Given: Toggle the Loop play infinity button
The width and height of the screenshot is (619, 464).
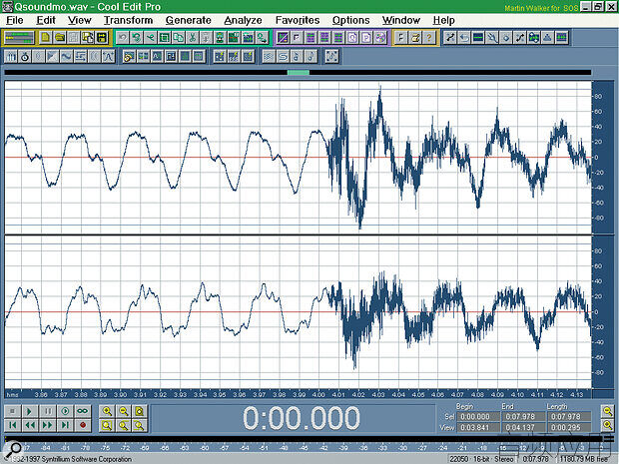Looking at the screenshot, I should (83, 411).
